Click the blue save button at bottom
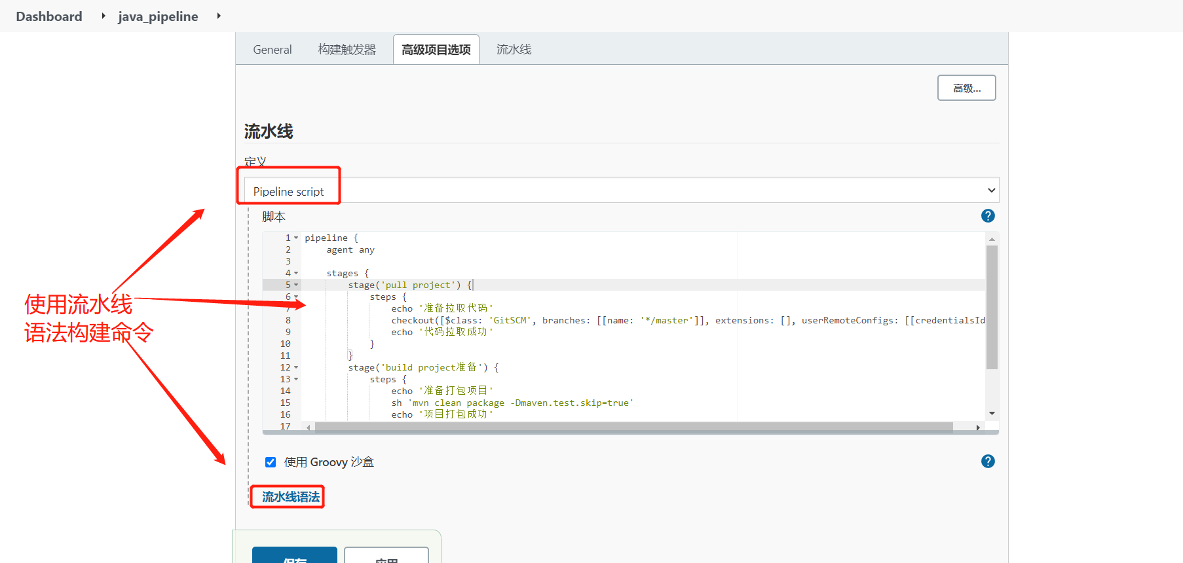The width and height of the screenshot is (1183, 563). coord(295,555)
